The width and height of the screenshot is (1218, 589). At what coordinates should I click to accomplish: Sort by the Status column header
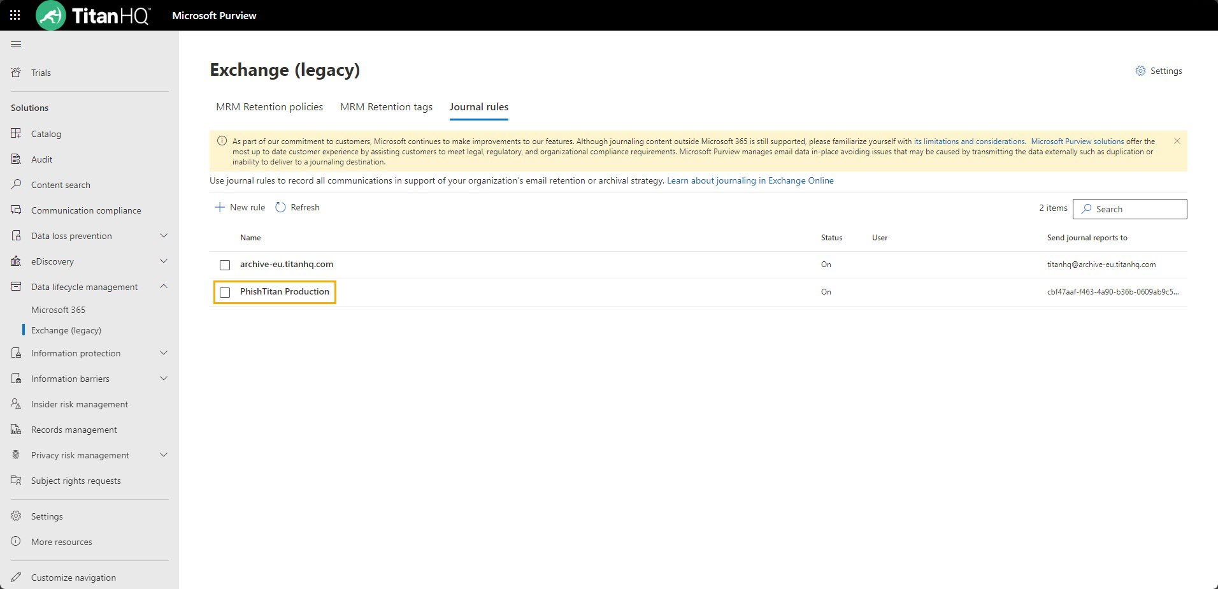coord(831,238)
